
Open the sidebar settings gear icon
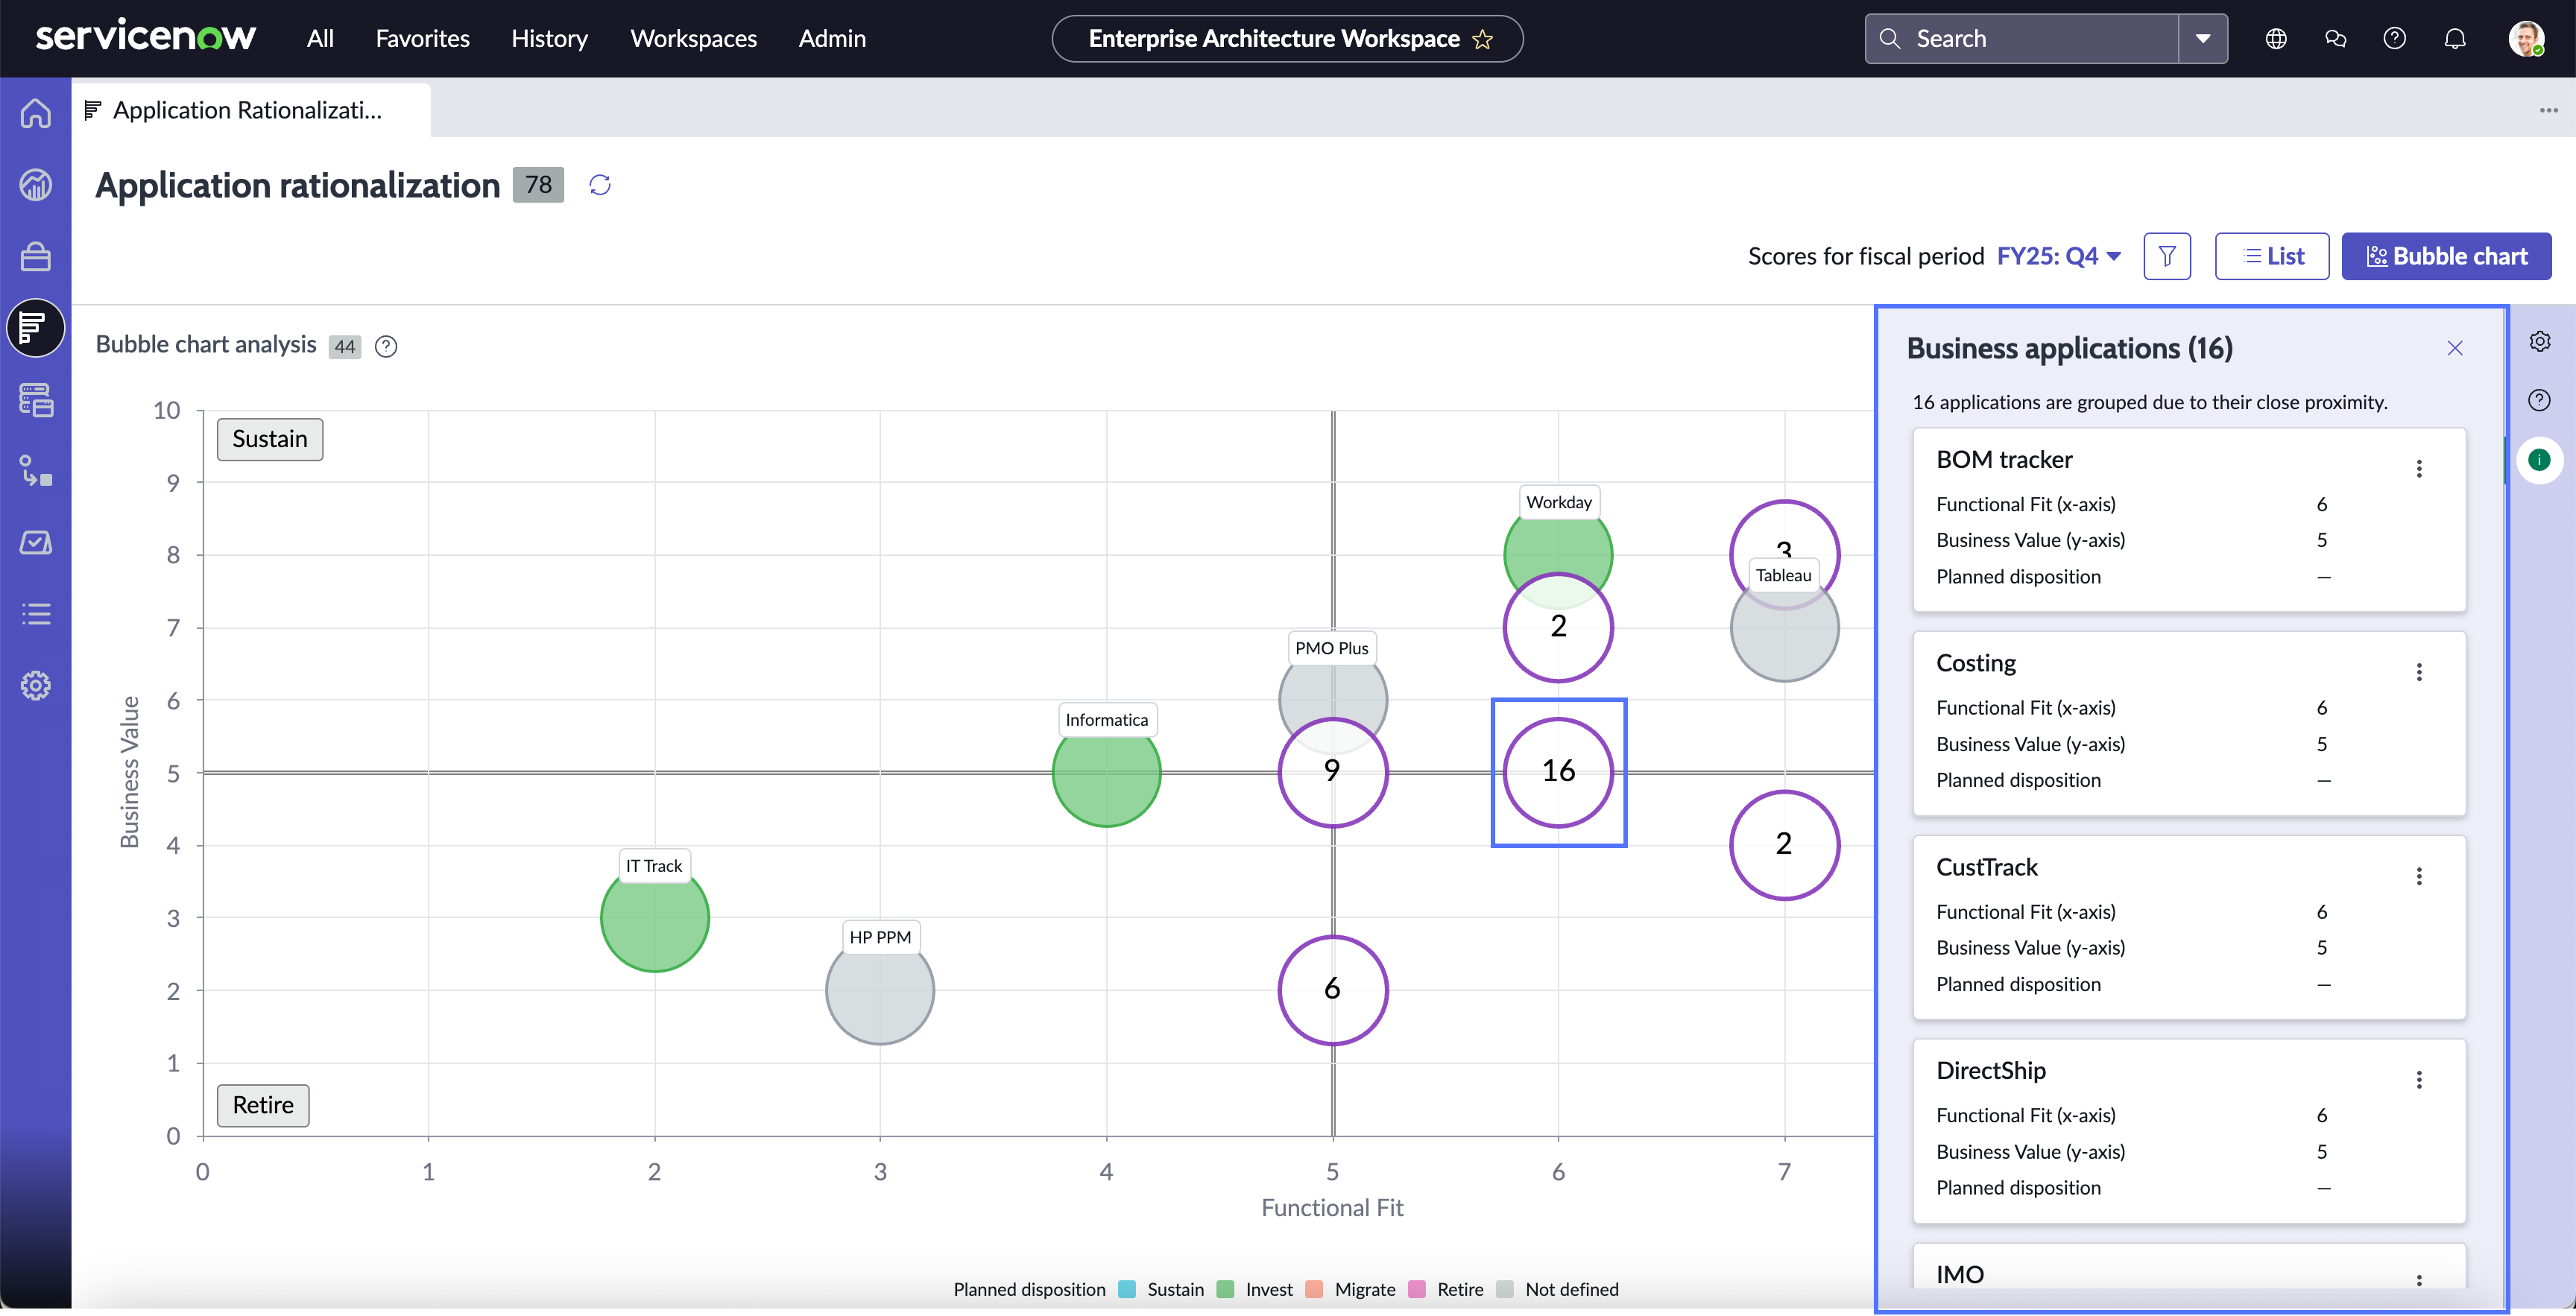(x=36, y=686)
